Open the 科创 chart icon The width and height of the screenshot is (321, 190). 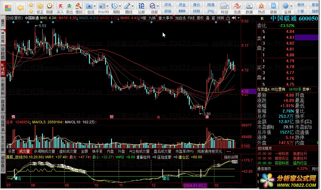[x=224, y=6]
